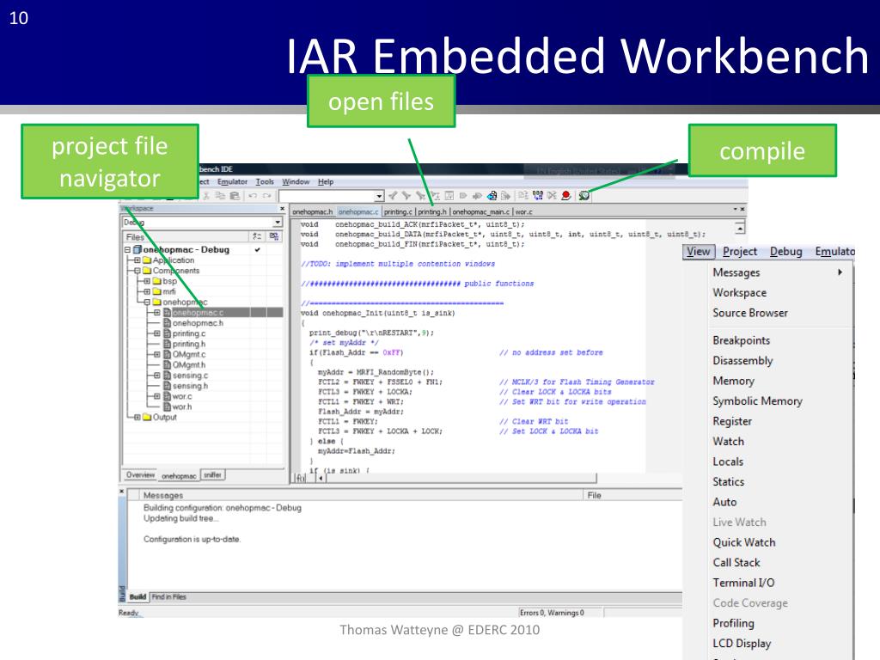The width and height of the screenshot is (880, 660).
Task: Switch to the onehopmac.h editor tab
Action: 313,212
